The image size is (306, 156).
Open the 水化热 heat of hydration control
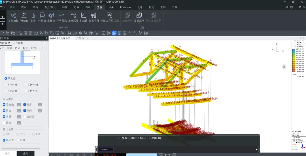pos(51,17)
